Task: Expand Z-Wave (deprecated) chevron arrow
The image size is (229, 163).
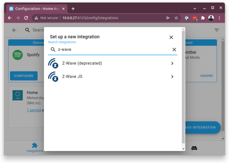Action: click(x=172, y=63)
